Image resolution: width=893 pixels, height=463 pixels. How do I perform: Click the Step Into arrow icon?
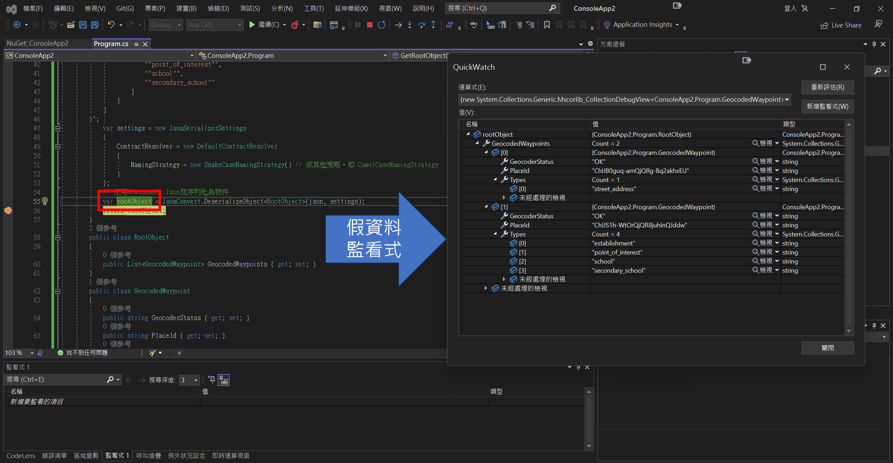pos(409,25)
